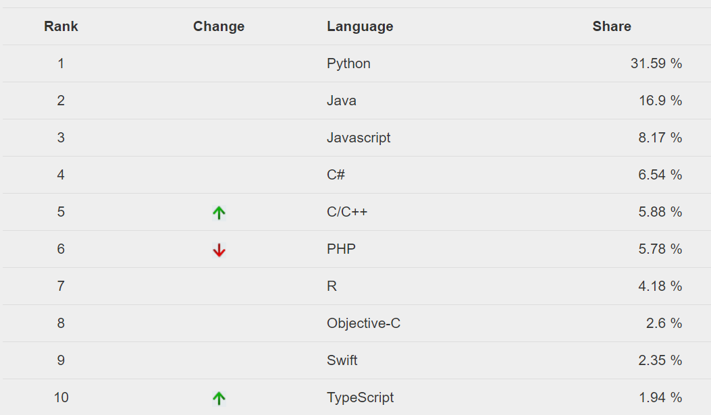Click the Java language entry

point(342,101)
